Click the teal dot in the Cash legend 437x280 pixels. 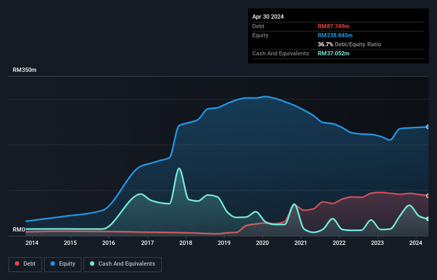coord(93,264)
